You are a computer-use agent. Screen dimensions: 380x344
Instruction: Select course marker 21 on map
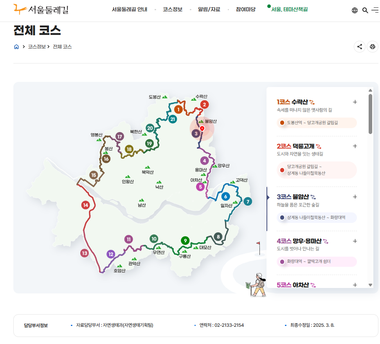tap(173, 119)
